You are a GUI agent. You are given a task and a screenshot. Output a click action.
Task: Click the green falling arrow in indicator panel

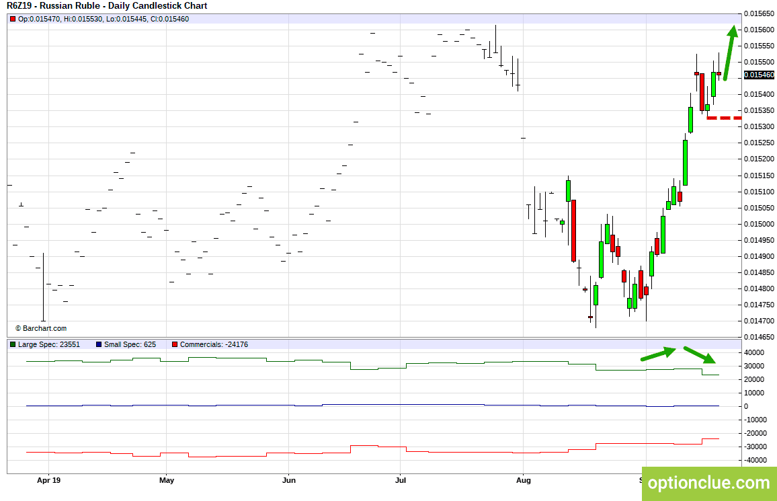point(700,355)
